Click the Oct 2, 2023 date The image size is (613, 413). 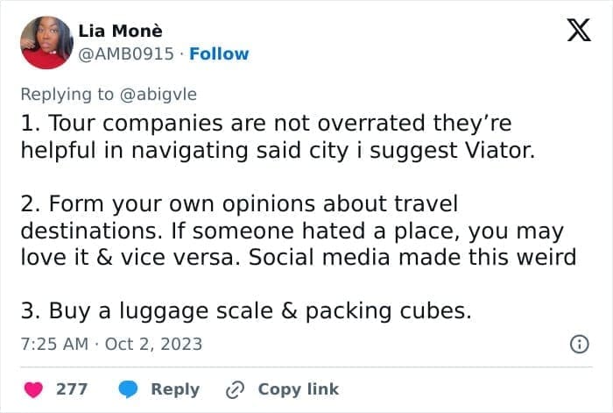(153, 344)
